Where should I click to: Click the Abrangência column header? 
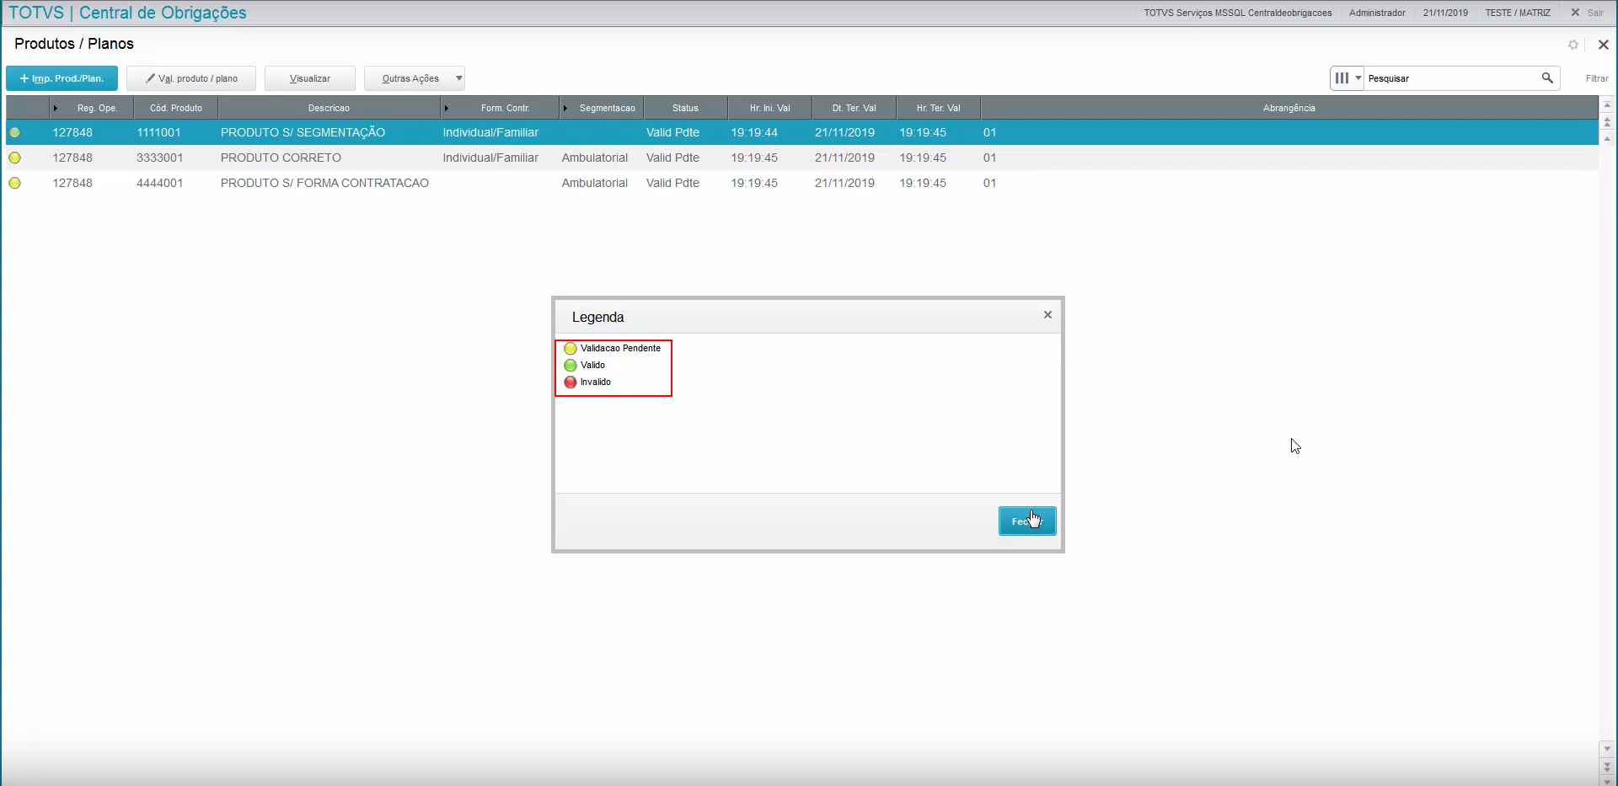point(1289,108)
